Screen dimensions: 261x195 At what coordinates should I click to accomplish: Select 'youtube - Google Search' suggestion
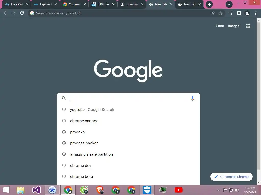[128, 110]
